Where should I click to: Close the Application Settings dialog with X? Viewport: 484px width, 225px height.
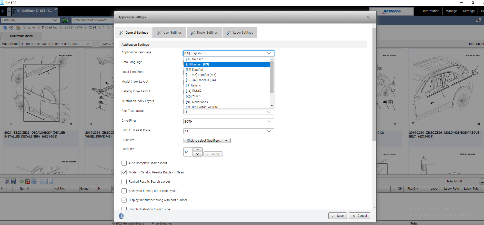(x=368, y=17)
